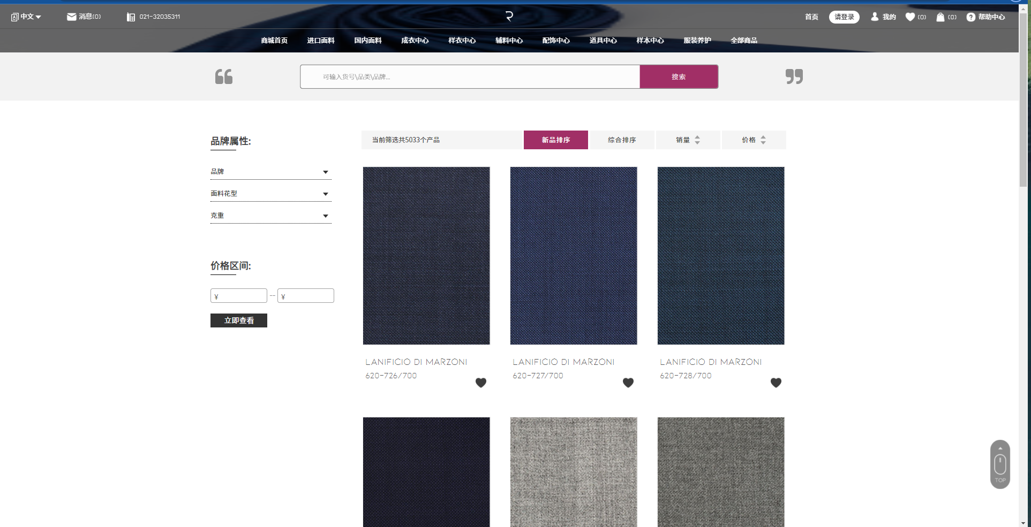Open 全部商品 menu item
The image size is (1031, 527).
pyautogui.click(x=744, y=41)
